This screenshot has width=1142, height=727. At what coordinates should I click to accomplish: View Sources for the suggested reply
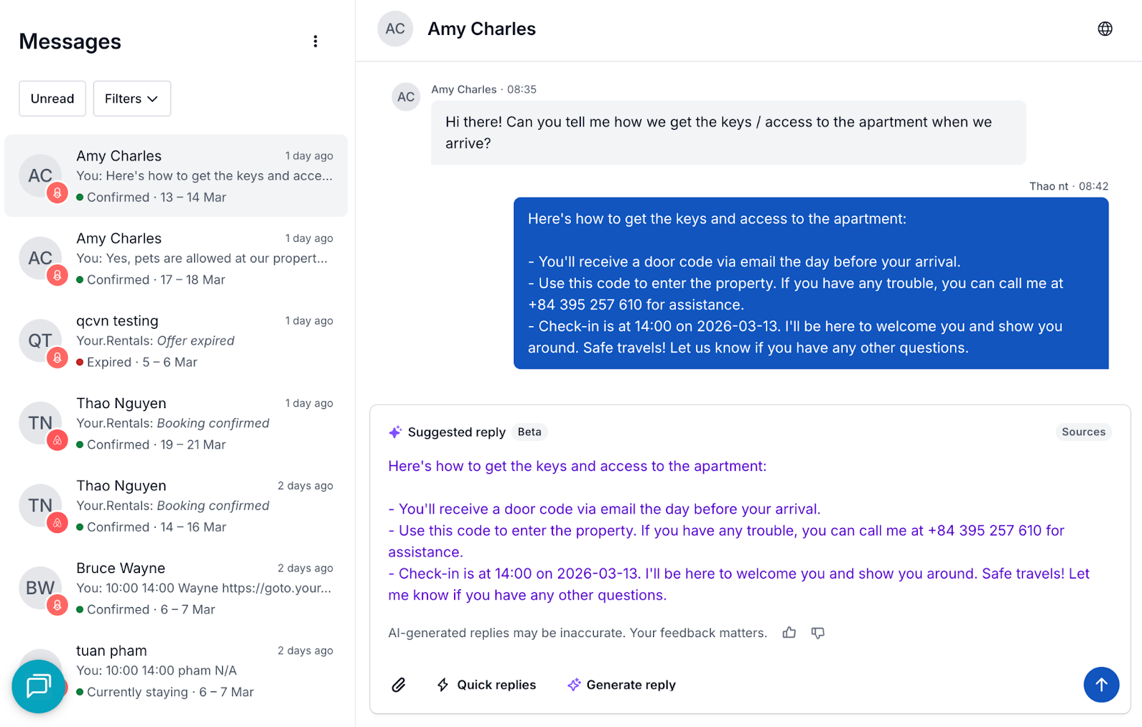point(1083,432)
